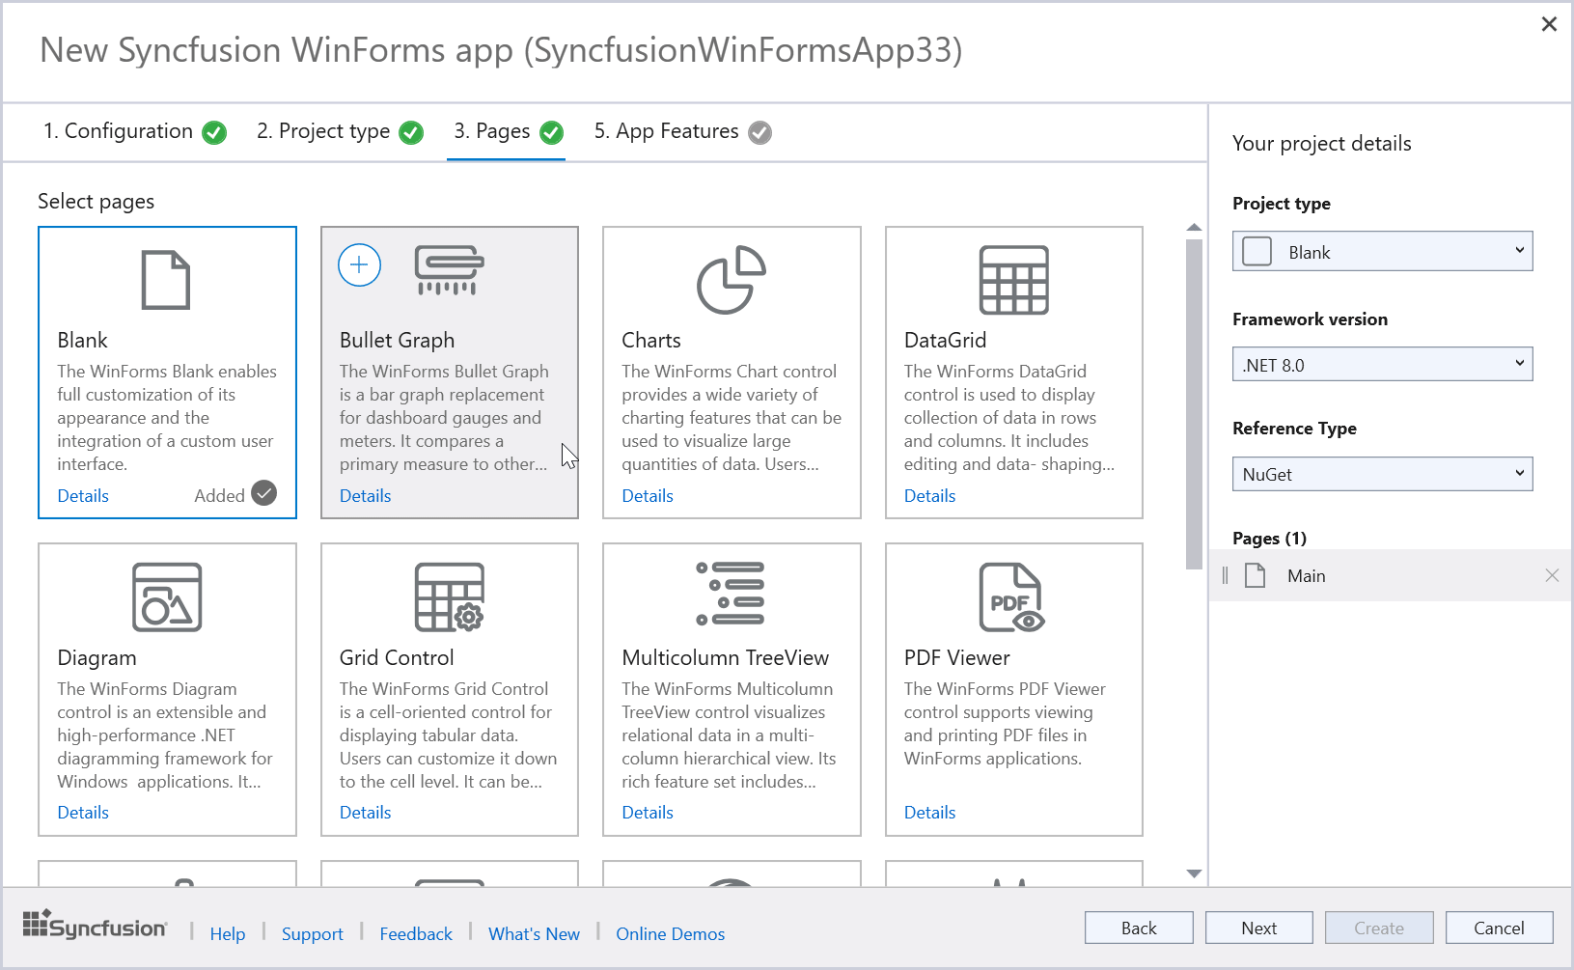Click the DataGrid table icon
The width and height of the screenshot is (1574, 970).
point(1013,280)
